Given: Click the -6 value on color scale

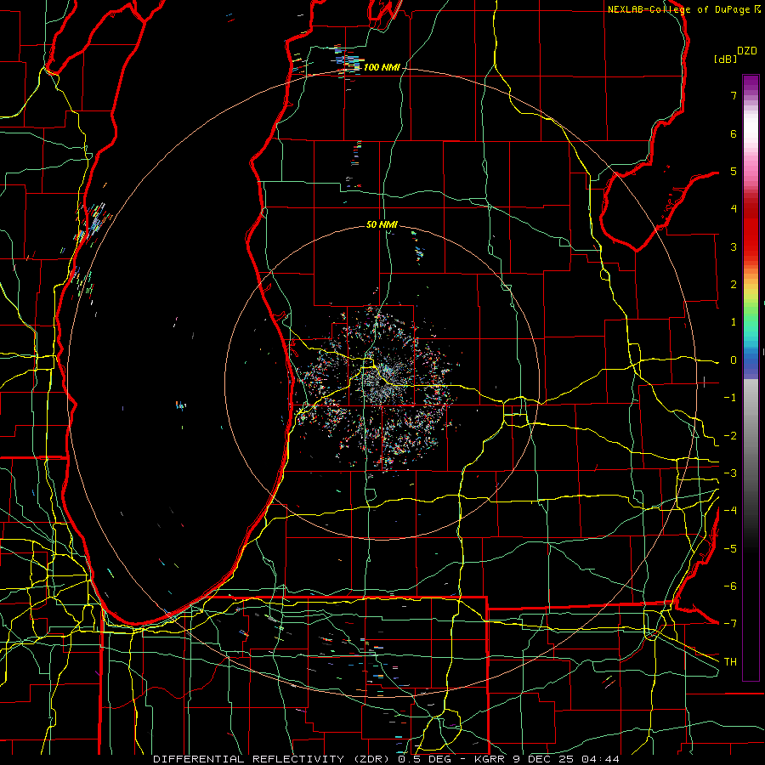Looking at the screenshot, I should [x=730, y=586].
